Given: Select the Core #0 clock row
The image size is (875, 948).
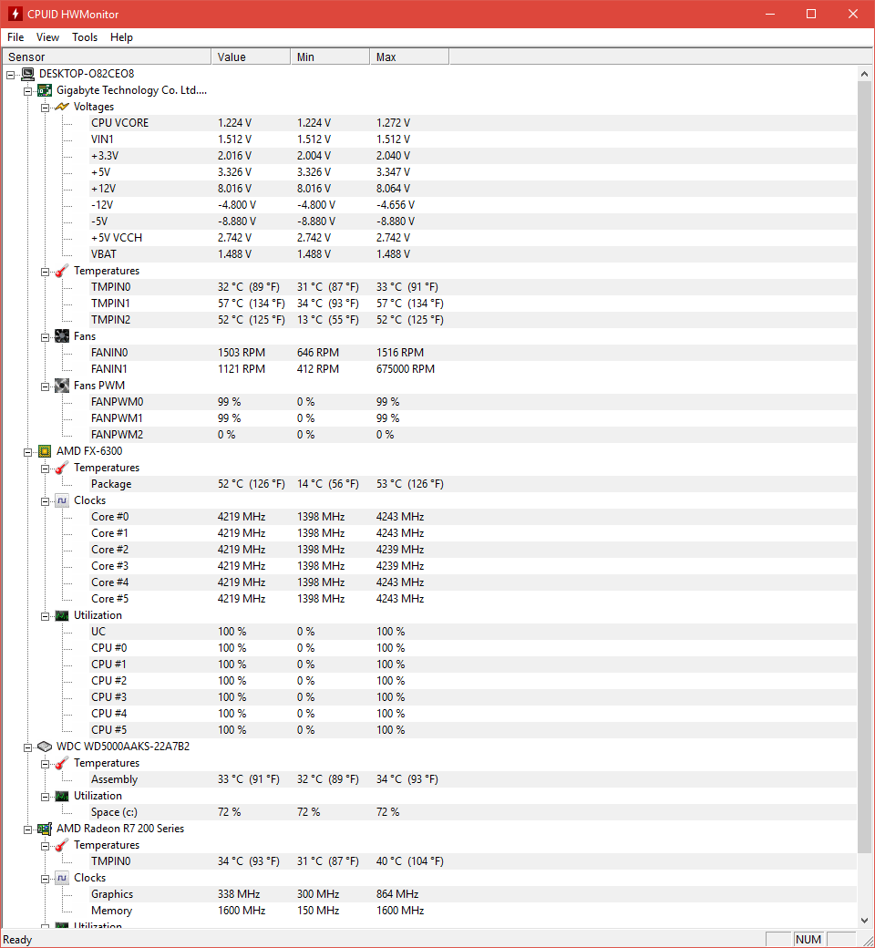Looking at the screenshot, I should pos(473,517).
